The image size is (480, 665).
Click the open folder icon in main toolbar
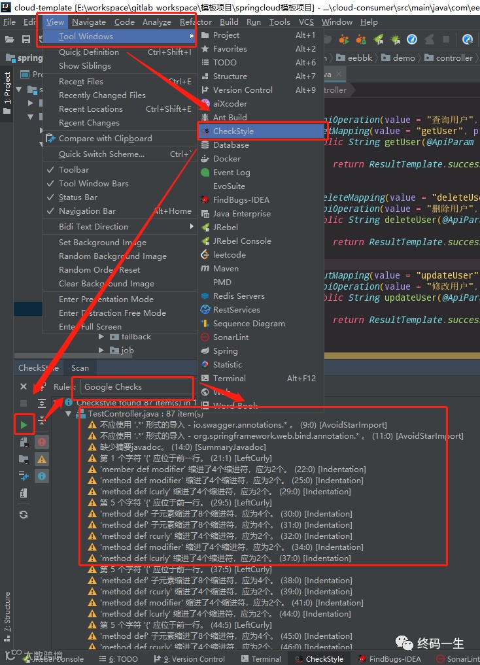9,39
